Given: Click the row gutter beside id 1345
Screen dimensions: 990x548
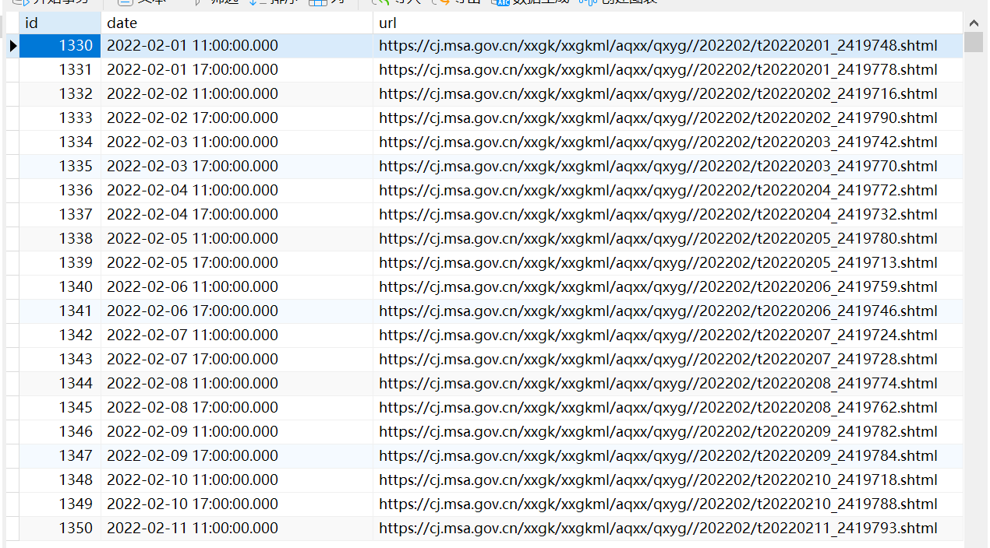Looking at the screenshot, I should coord(12,407).
